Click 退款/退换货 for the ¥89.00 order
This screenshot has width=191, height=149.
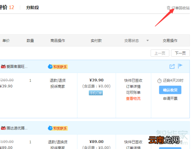tap(58, 142)
